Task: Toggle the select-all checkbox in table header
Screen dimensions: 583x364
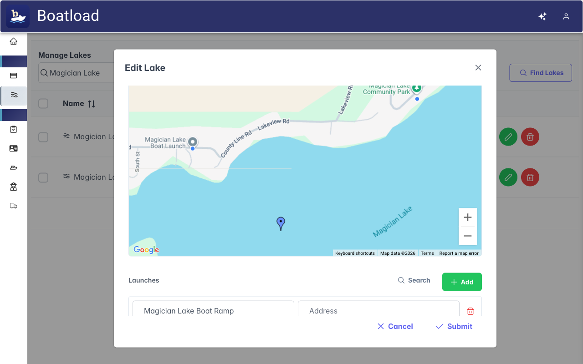Action: tap(43, 103)
